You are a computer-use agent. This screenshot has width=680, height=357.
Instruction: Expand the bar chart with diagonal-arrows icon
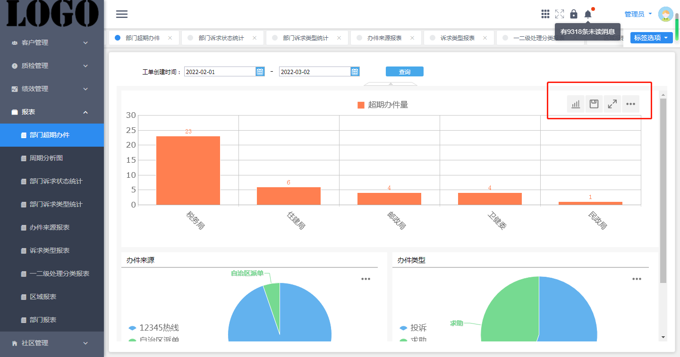tap(612, 104)
